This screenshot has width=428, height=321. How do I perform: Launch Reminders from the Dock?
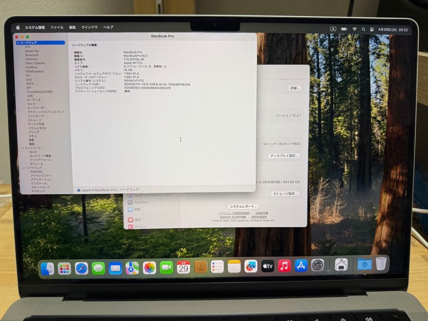217,266
